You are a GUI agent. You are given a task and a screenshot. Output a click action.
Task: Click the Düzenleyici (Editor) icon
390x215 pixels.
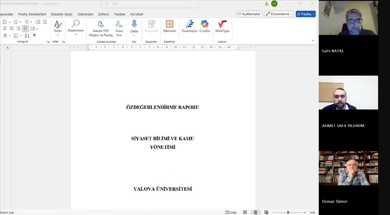pyautogui.click(x=190, y=26)
